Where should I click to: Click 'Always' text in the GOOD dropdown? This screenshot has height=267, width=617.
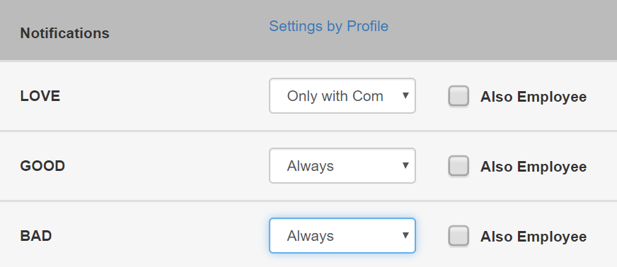click(x=310, y=166)
